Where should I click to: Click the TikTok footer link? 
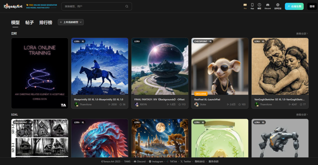171,162
